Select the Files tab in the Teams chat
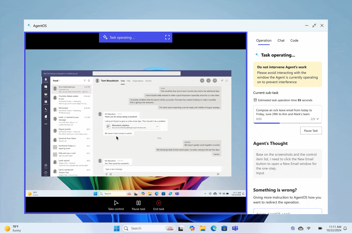Screen dimensions: 352x234 (x=129, y=81)
